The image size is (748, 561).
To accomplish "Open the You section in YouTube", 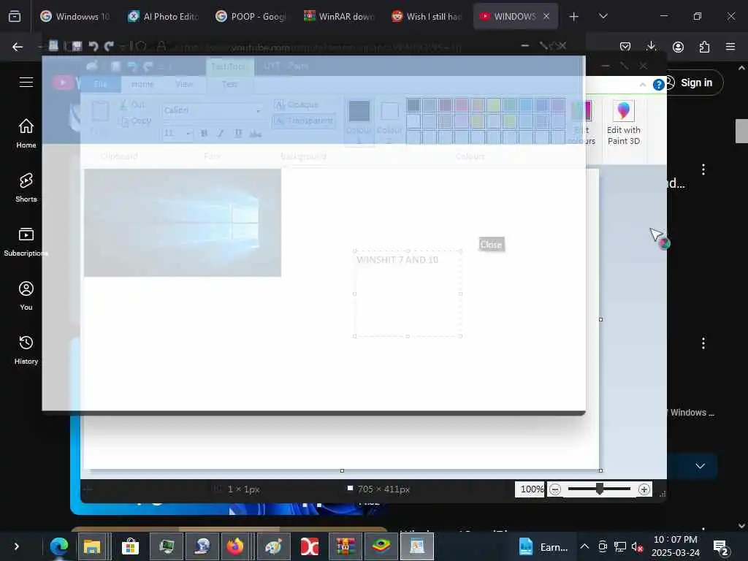I will coord(26,296).
